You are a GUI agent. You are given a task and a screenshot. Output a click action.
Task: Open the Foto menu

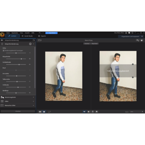pyautogui.click(x=21, y=33)
